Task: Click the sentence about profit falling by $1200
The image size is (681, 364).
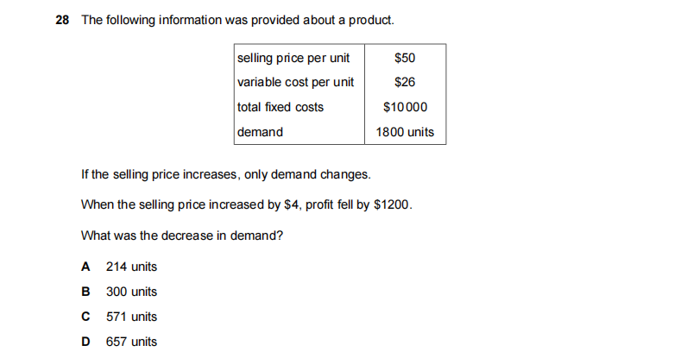Action: click(246, 204)
